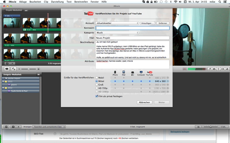Click the Hinzufügen account button
The width and height of the screenshot is (230, 143).
pos(147,23)
